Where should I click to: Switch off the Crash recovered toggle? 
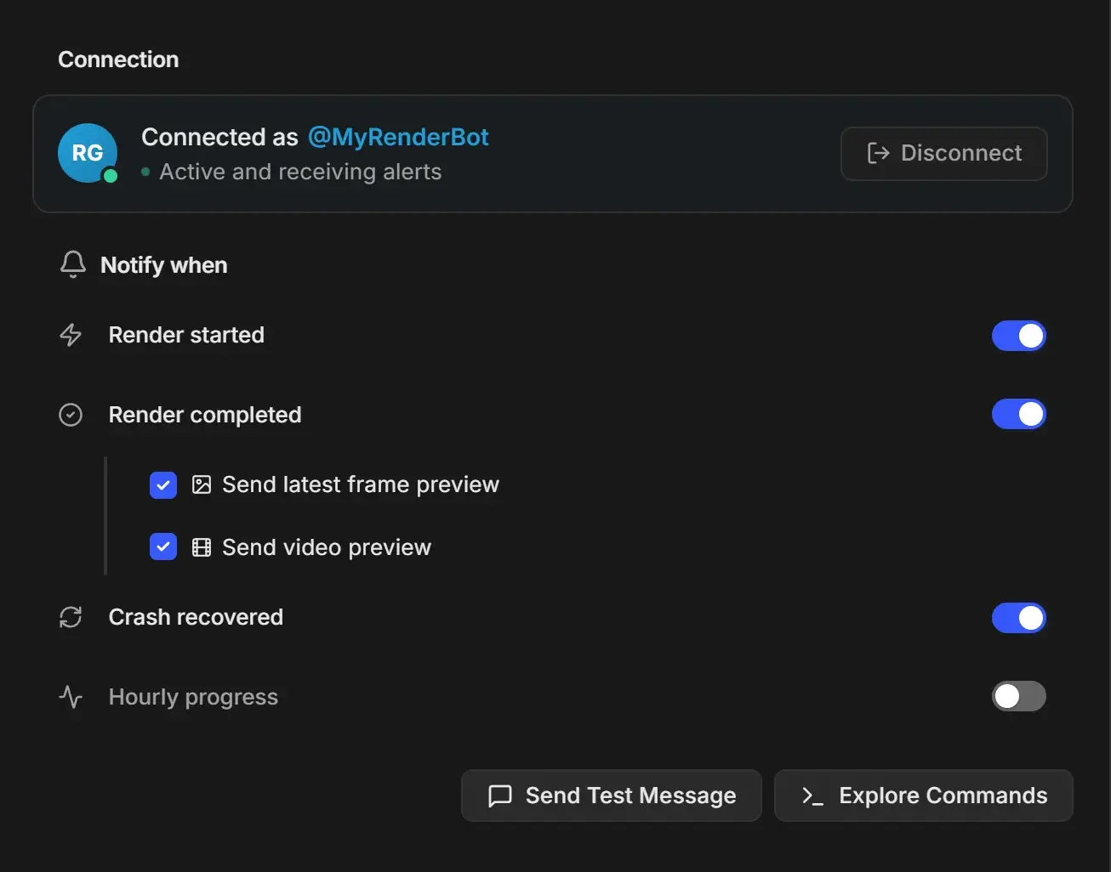pos(1019,618)
